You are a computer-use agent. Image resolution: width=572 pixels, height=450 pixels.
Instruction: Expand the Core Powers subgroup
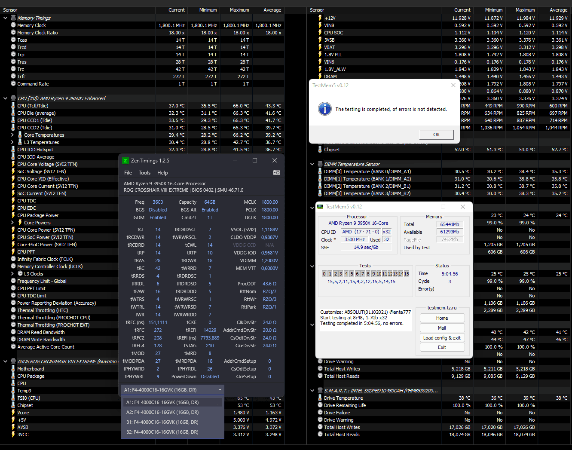click(12, 223)
